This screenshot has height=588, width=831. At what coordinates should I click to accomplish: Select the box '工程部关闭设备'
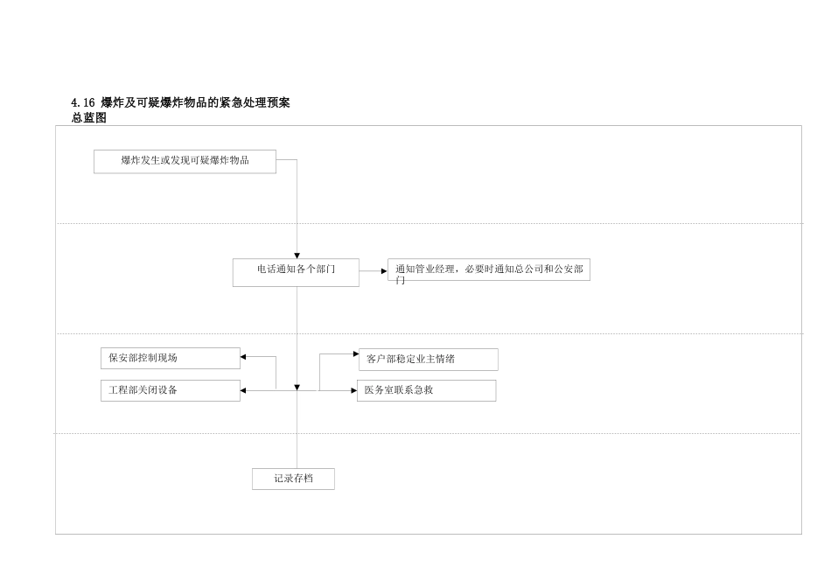(170, 391)
